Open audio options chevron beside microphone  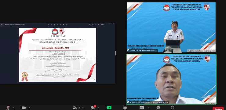point(14,108)
